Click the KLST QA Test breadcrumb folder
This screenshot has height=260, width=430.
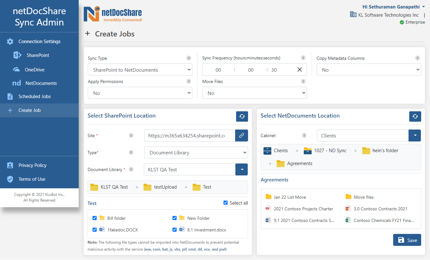click(x=109, y=187)
